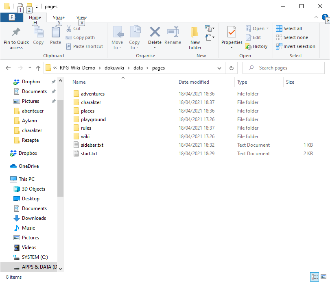Image resolution: width=330 pixels, height=282 pixels.
Task: Select the playground folder
Action: click(93, 119)
